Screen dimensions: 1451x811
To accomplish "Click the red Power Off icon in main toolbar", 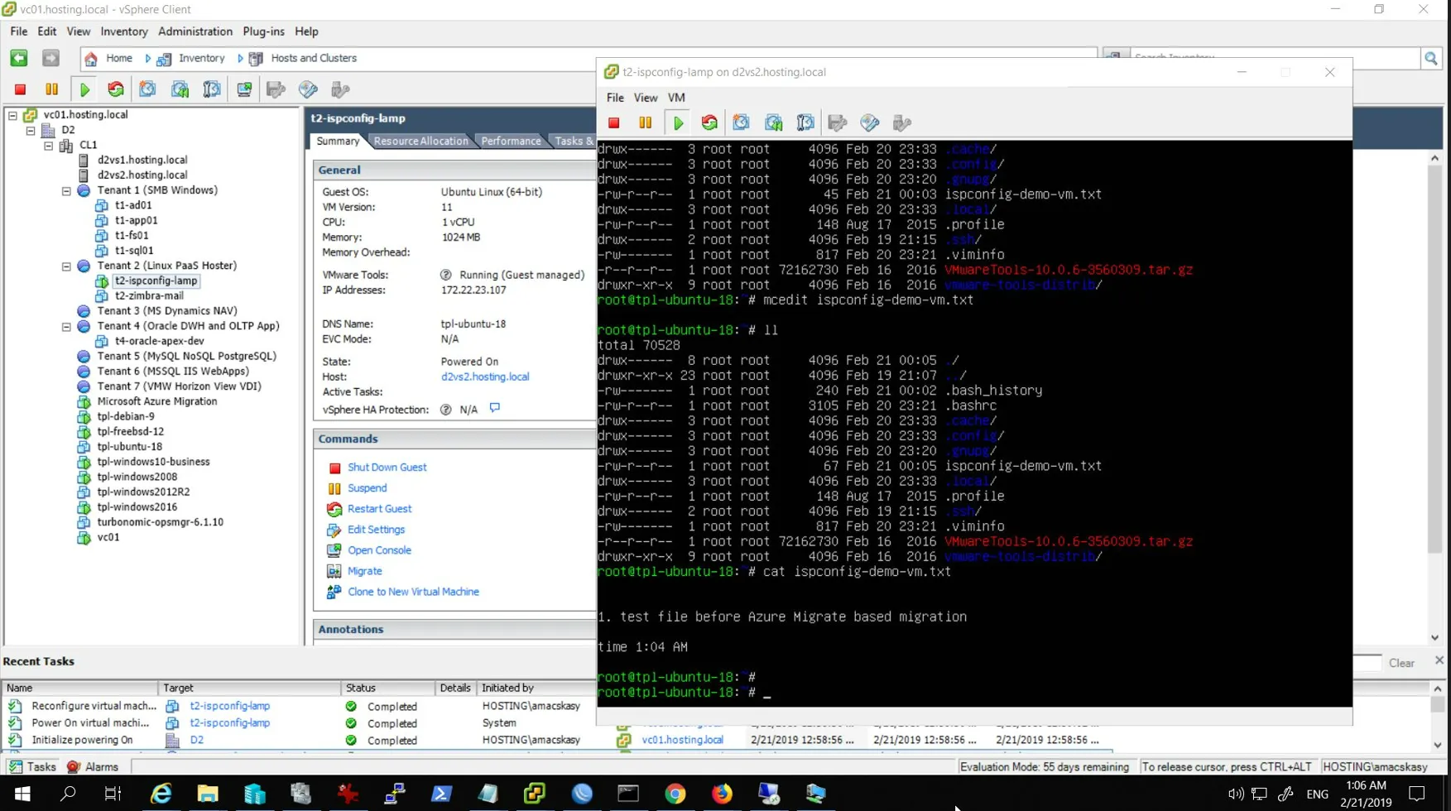I will point(21,89).
